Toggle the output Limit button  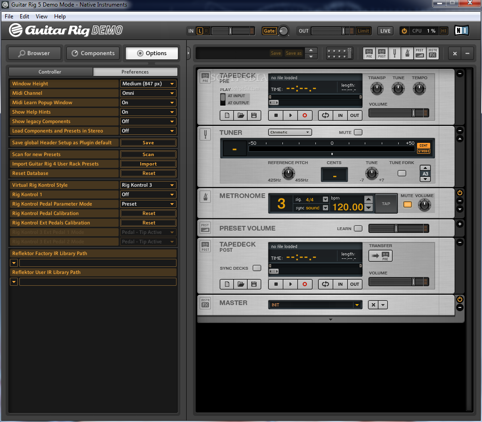point(363,31)
